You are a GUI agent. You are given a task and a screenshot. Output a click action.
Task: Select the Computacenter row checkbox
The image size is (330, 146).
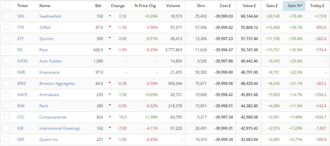point(7,117)
